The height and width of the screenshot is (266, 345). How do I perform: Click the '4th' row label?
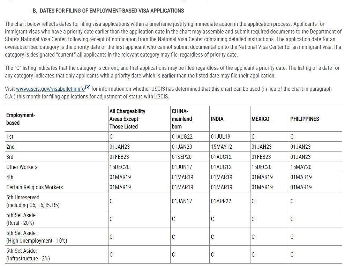point(10,177)
